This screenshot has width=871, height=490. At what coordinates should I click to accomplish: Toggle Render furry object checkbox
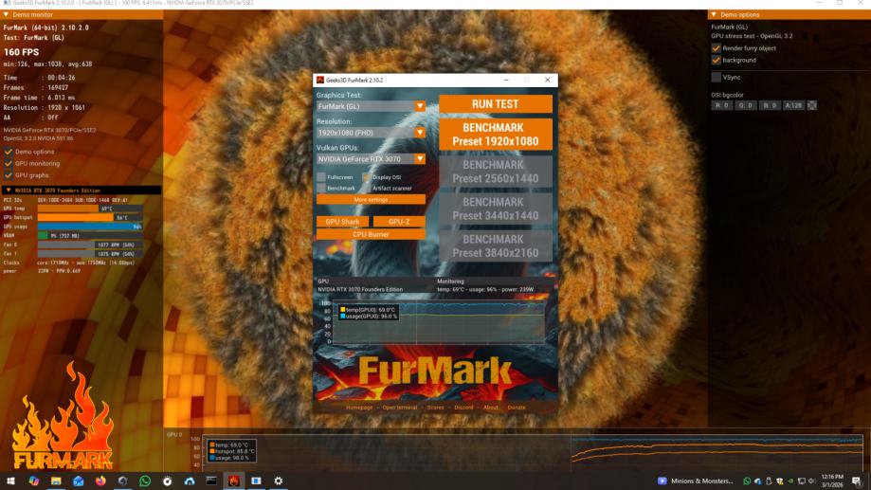point(716,48)
